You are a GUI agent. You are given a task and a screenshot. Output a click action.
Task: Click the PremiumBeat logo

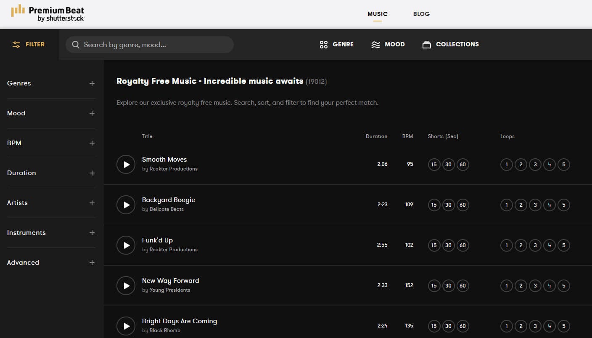pyautogui.click(x=48, y=13)
